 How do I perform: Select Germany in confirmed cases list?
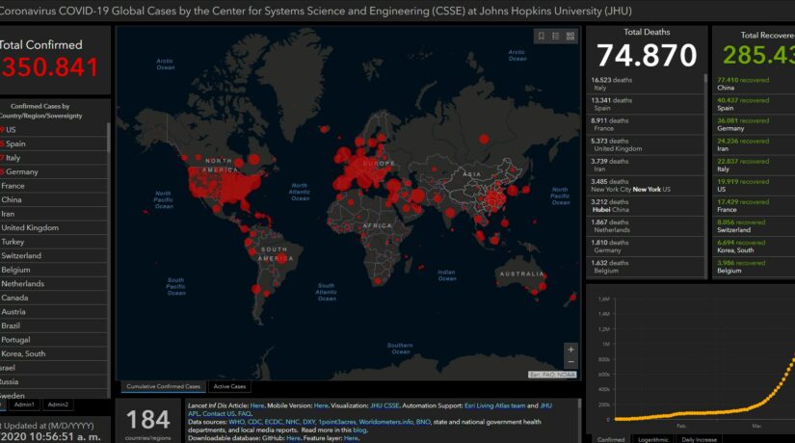pyautogui.click(x=53, y=171)
